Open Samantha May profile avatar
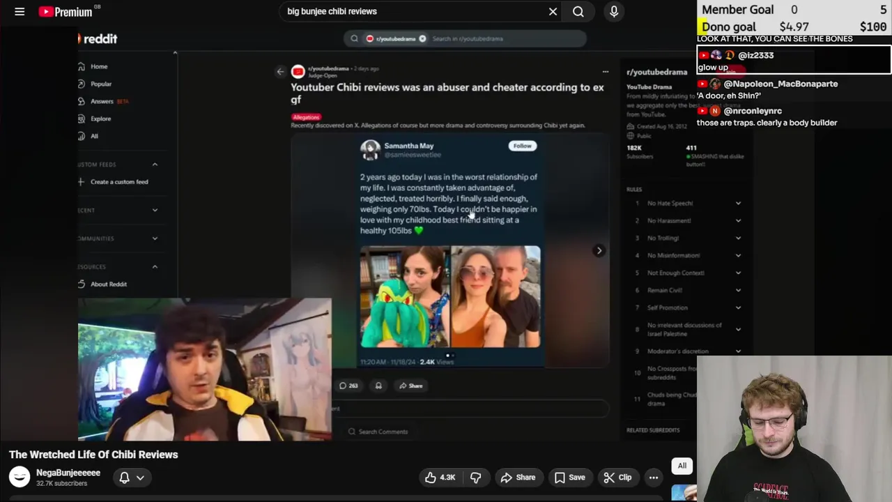892x502 pixels. [x=370, y=149]
